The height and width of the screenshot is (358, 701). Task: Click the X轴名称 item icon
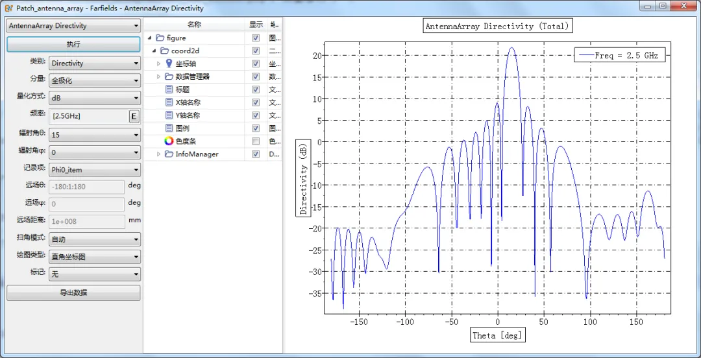click(x=169, y=102)
